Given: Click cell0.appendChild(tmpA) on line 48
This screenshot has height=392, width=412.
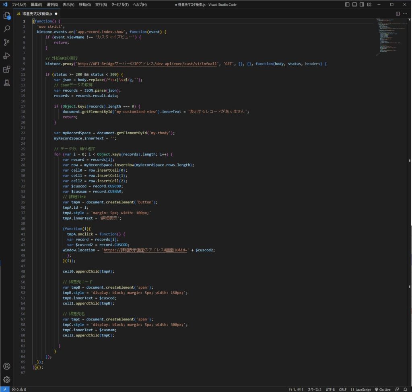Looking at the screenshot, I should (88, 271).
